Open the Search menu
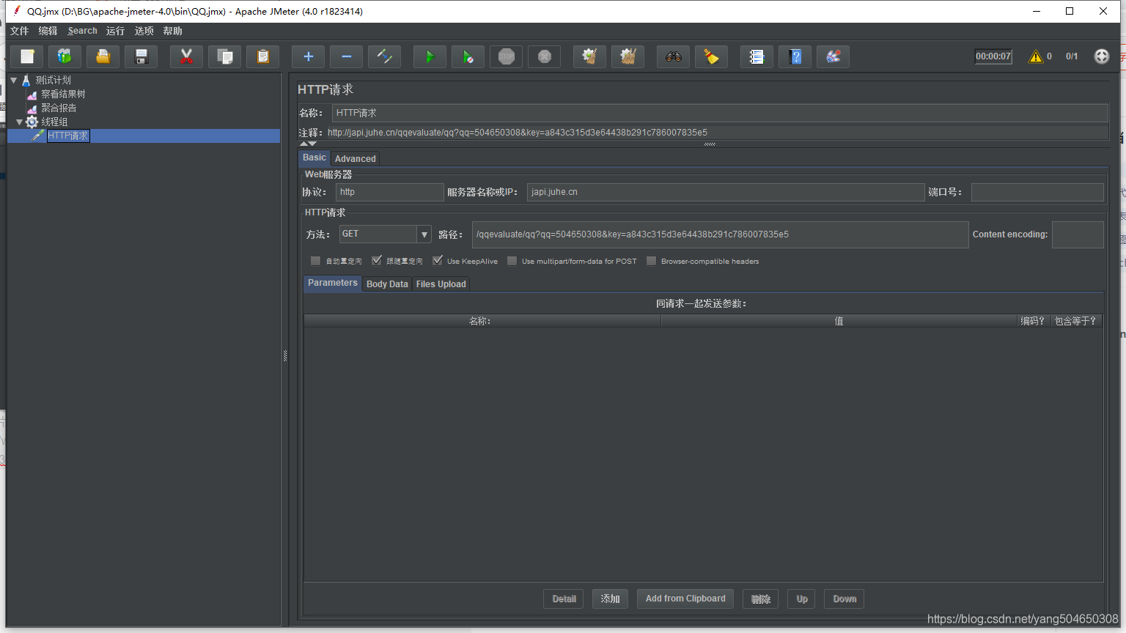 click(82, 31)
